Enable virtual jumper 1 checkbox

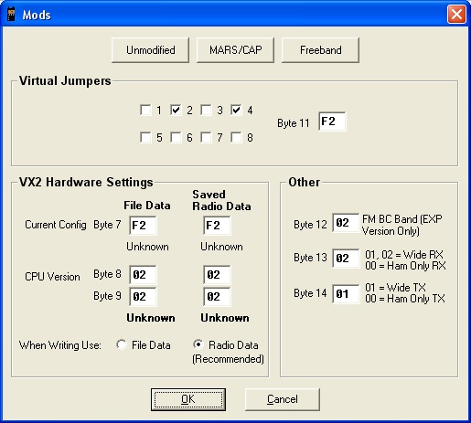[145, 110]
